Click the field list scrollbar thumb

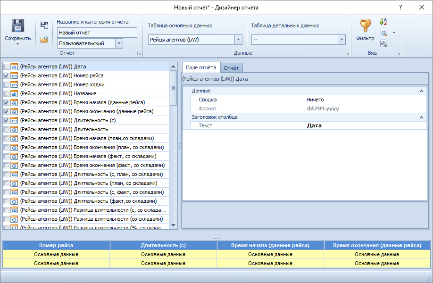click(x=173, y=88)
